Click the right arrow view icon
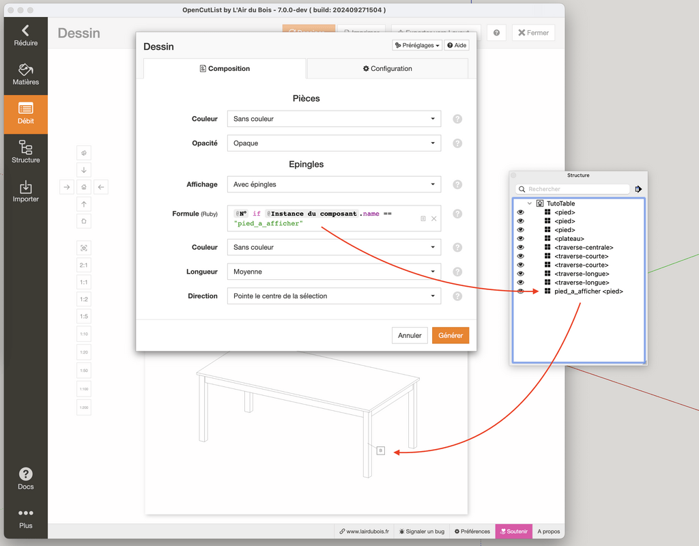699x546 pixels. 67,187
